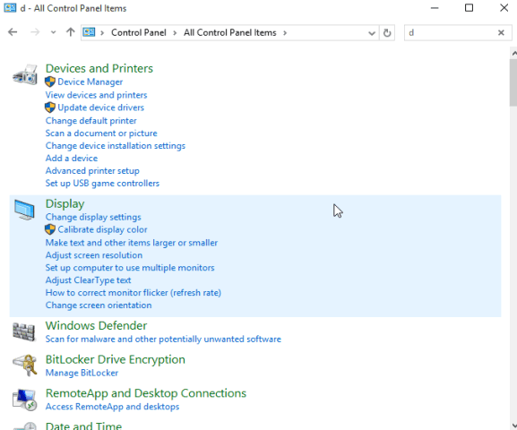
Task: Expand the address bar history dropdown
Action: coord(372,33)
